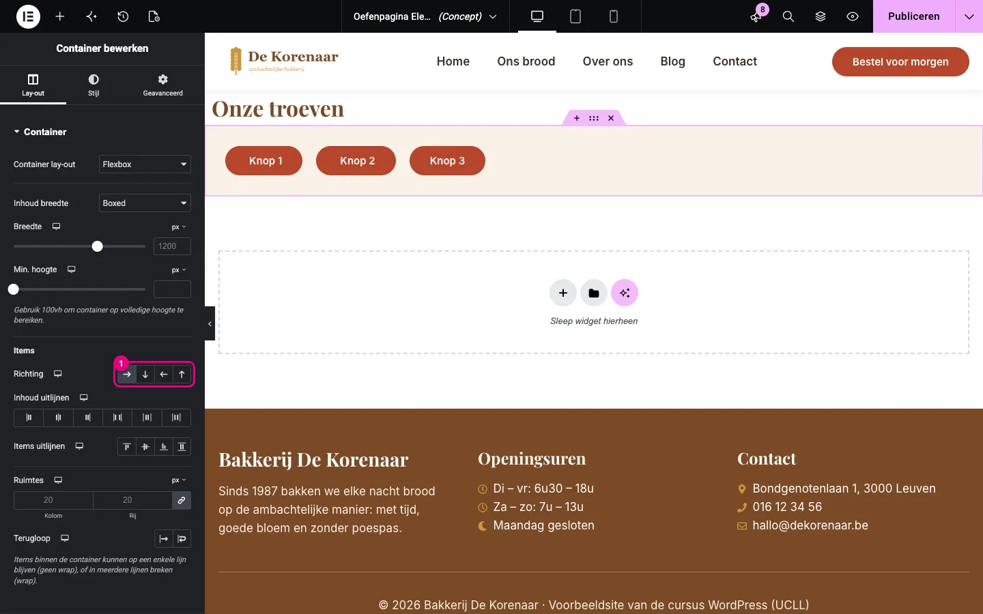Switch to tablet view mode

pyautogui.click(x=575, y=16)
